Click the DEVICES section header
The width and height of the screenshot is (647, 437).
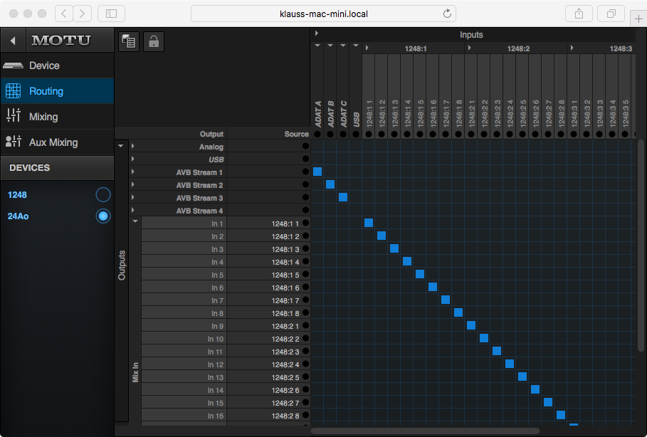tap(58, 167)
